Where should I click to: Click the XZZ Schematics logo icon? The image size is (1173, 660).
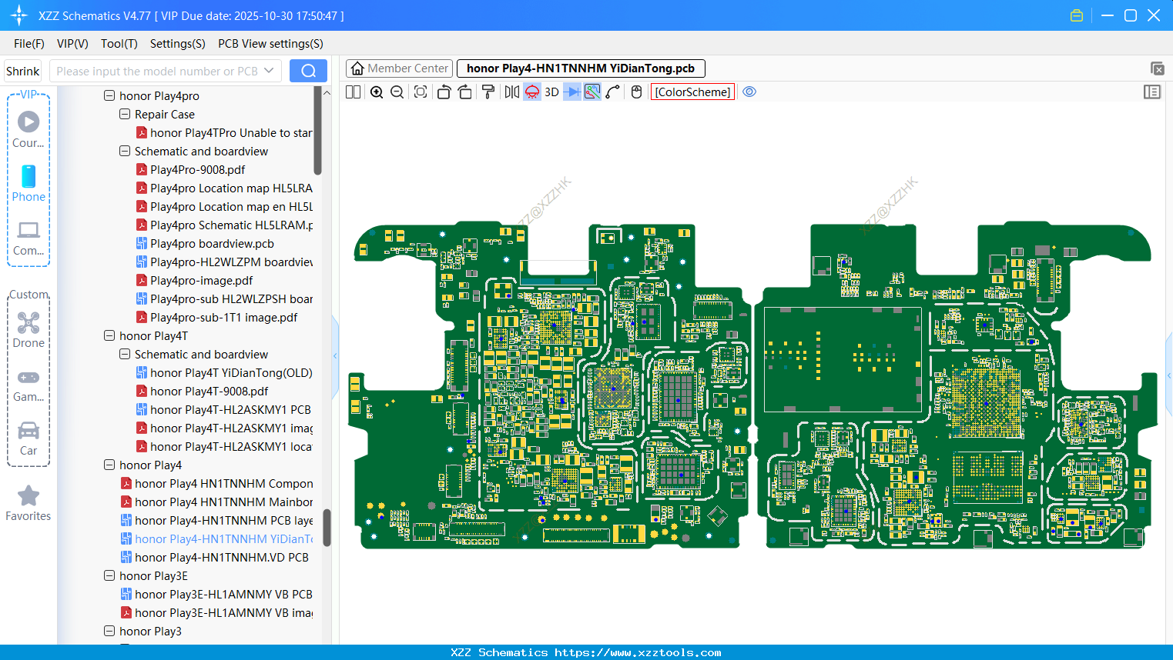[19, 15]
